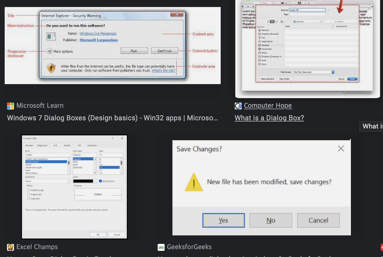
Task: Select Border tab in Format Cells image
Action: [x=67, y=145]
